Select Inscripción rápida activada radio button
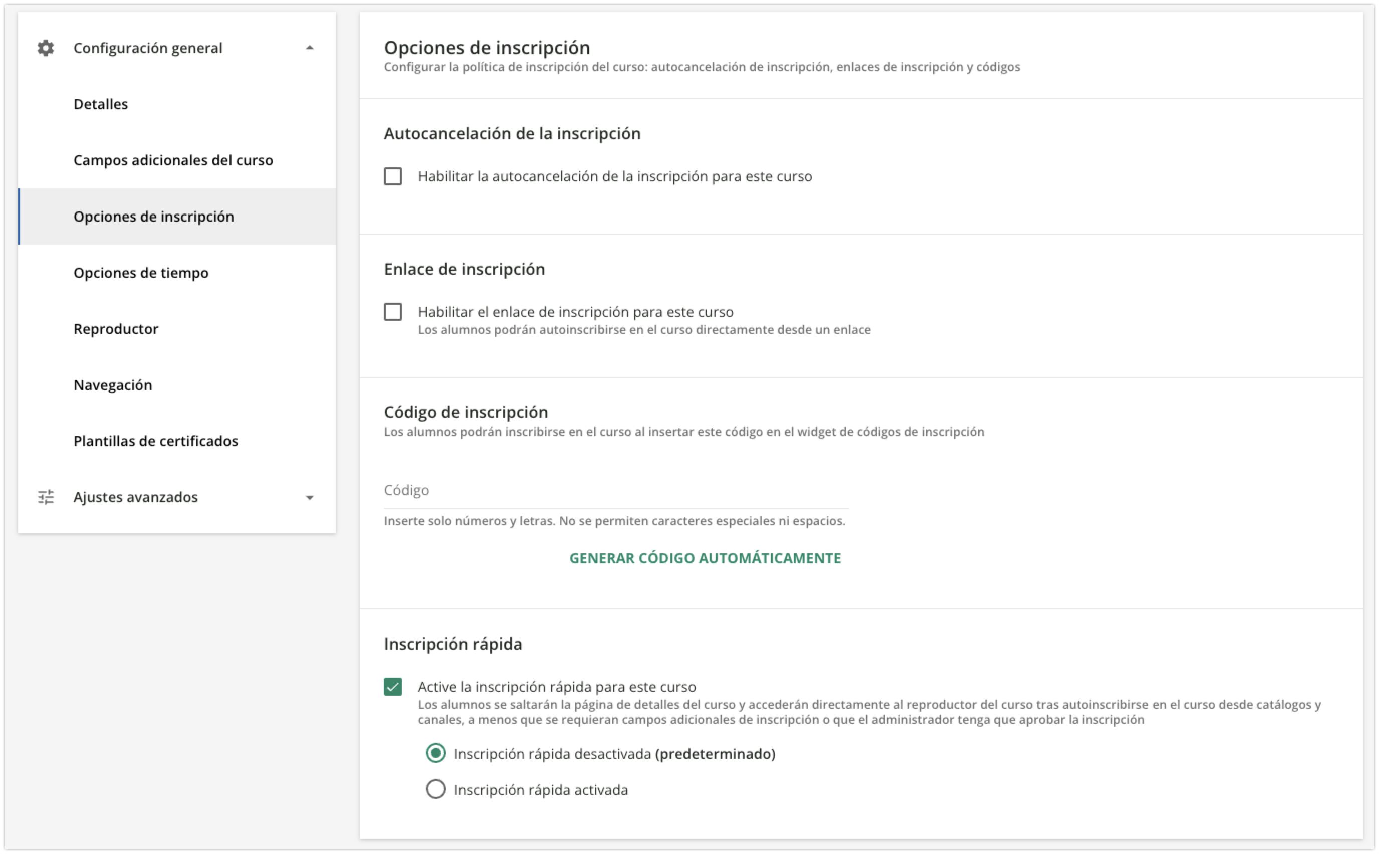This screenshot has height=854, width=1379. point(435,790)
